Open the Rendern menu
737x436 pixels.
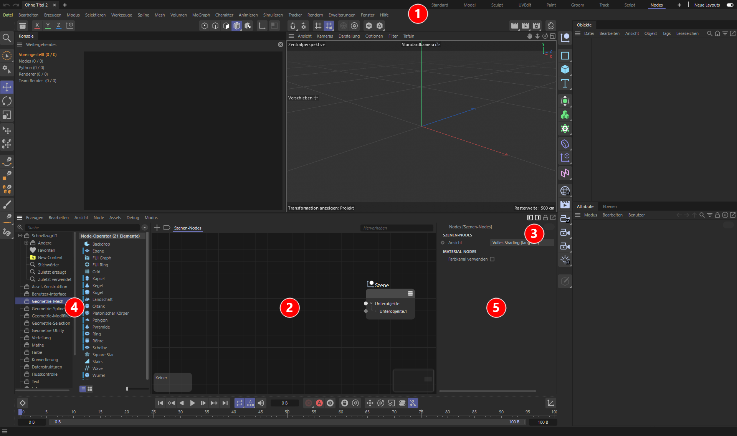click(315, 15)
